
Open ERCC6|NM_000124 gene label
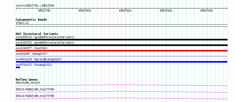(28, 83)
